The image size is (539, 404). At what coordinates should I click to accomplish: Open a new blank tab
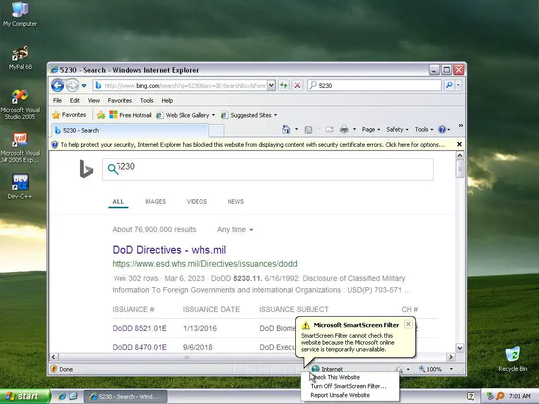pyautogui.click(x=216, y=131)
